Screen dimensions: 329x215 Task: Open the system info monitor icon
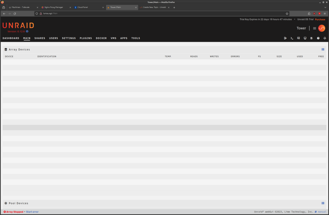(x=305, y=38)
